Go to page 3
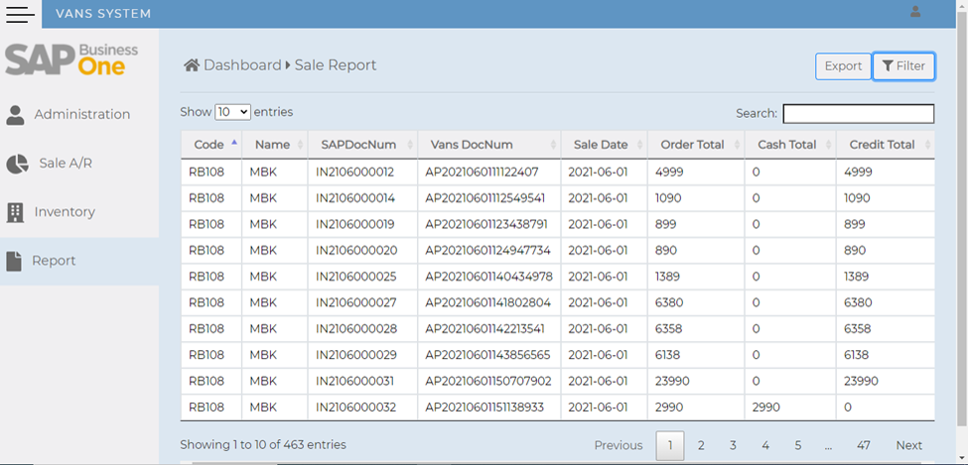This screenshot has height=465, width=968. 733,445
